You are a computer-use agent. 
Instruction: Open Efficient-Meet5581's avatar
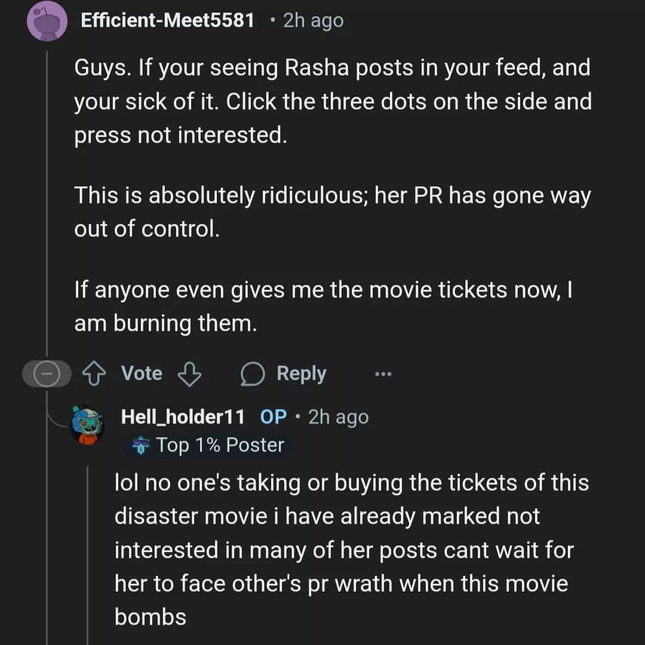pos(47,21)
